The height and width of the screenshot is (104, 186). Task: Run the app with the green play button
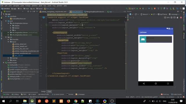137,8
